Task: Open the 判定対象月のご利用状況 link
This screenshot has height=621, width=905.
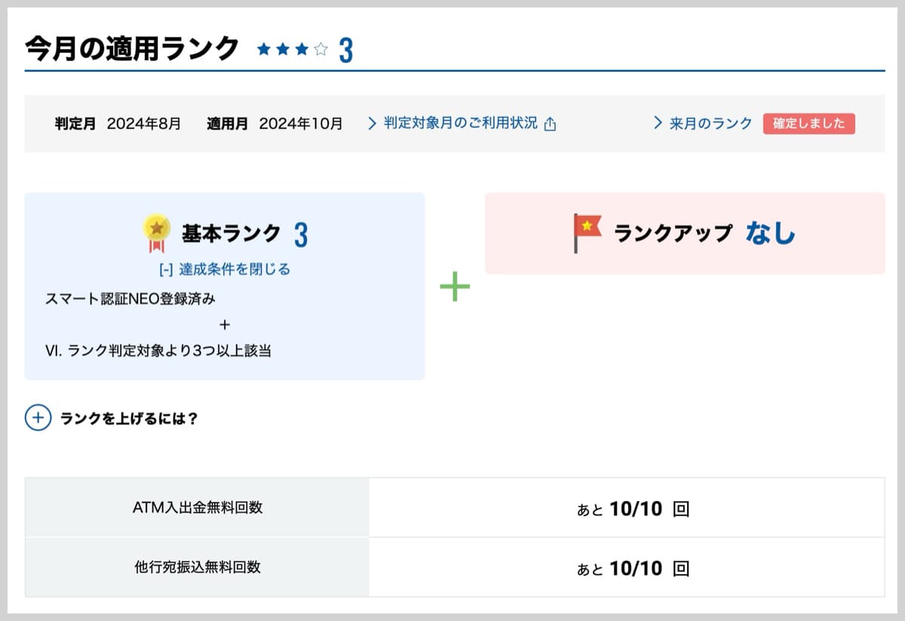Action: [x=460, y=123]
